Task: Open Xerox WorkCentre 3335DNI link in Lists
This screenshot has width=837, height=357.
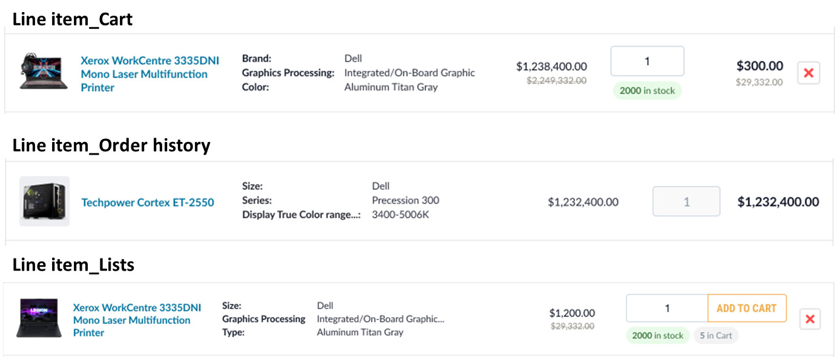Action: (137, 320)
